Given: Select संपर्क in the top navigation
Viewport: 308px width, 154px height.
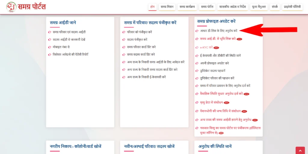Looking at the screenshot, I should [275, 7].
